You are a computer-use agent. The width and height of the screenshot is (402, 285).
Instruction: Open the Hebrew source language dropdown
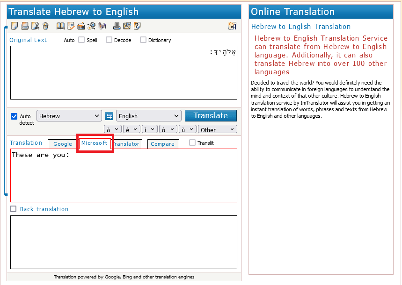[x=69, y=116]
